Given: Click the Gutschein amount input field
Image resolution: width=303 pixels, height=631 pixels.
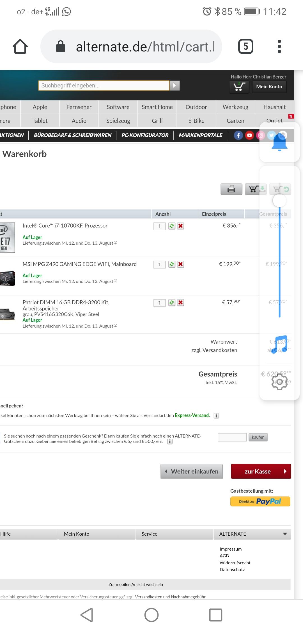Looking at the screenshot, I should click(x=232, y=437).
